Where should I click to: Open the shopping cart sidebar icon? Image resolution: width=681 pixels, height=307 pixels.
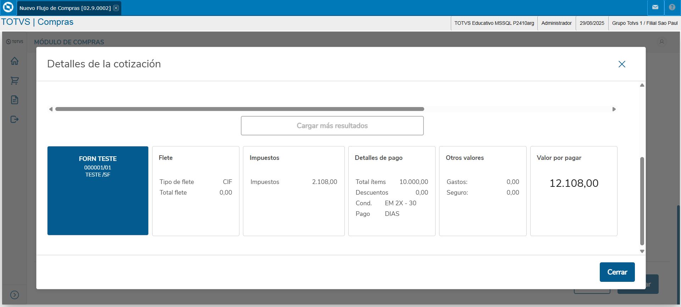pos(15,80)
